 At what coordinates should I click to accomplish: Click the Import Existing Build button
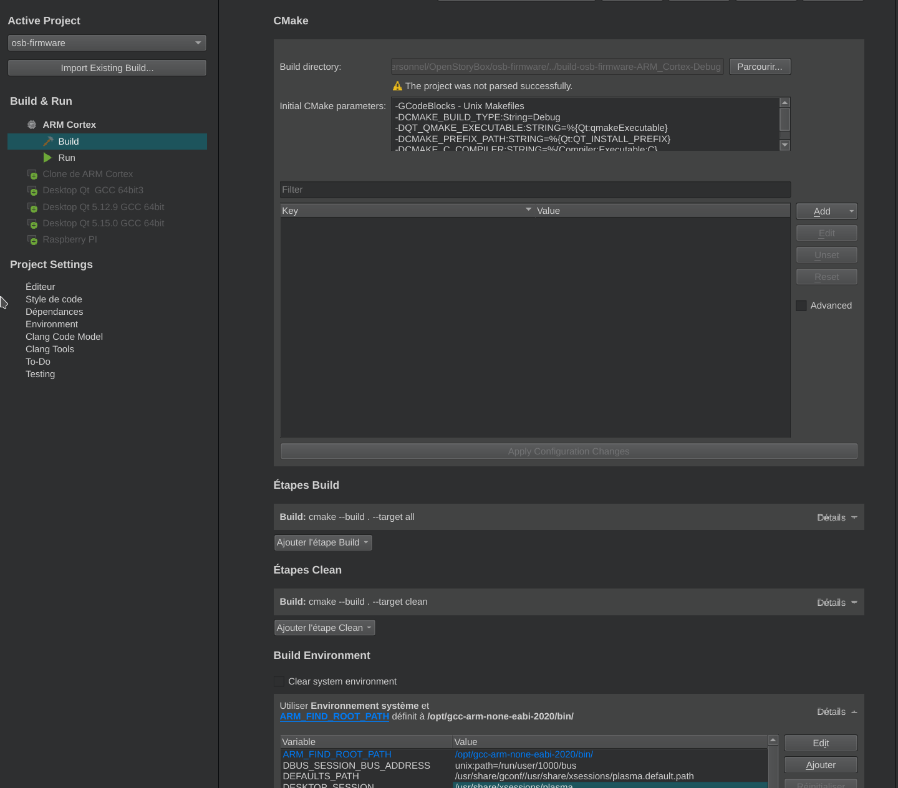tap(107, 68)
